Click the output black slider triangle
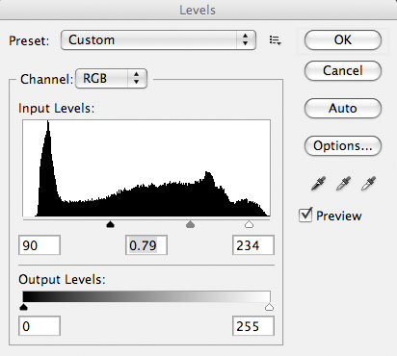This screenshot has height=356, width=397. [x=23, y=307]
